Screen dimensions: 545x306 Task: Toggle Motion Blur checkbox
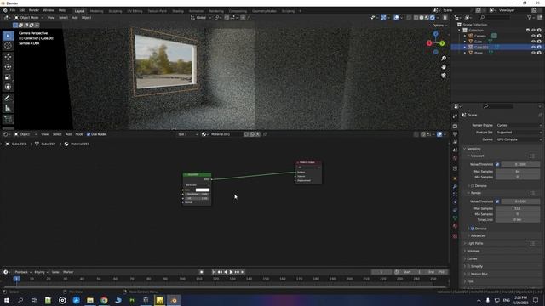coord(468,274)
